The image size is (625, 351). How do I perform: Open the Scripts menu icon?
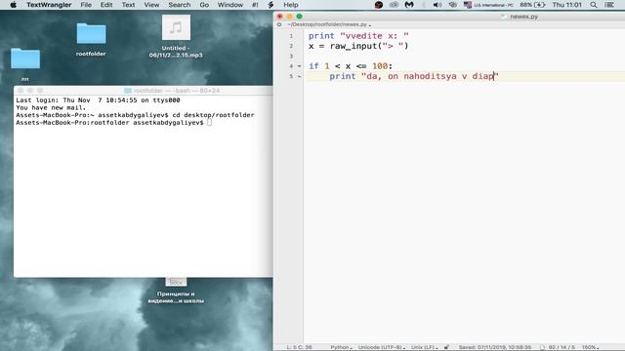coord(271,5)
